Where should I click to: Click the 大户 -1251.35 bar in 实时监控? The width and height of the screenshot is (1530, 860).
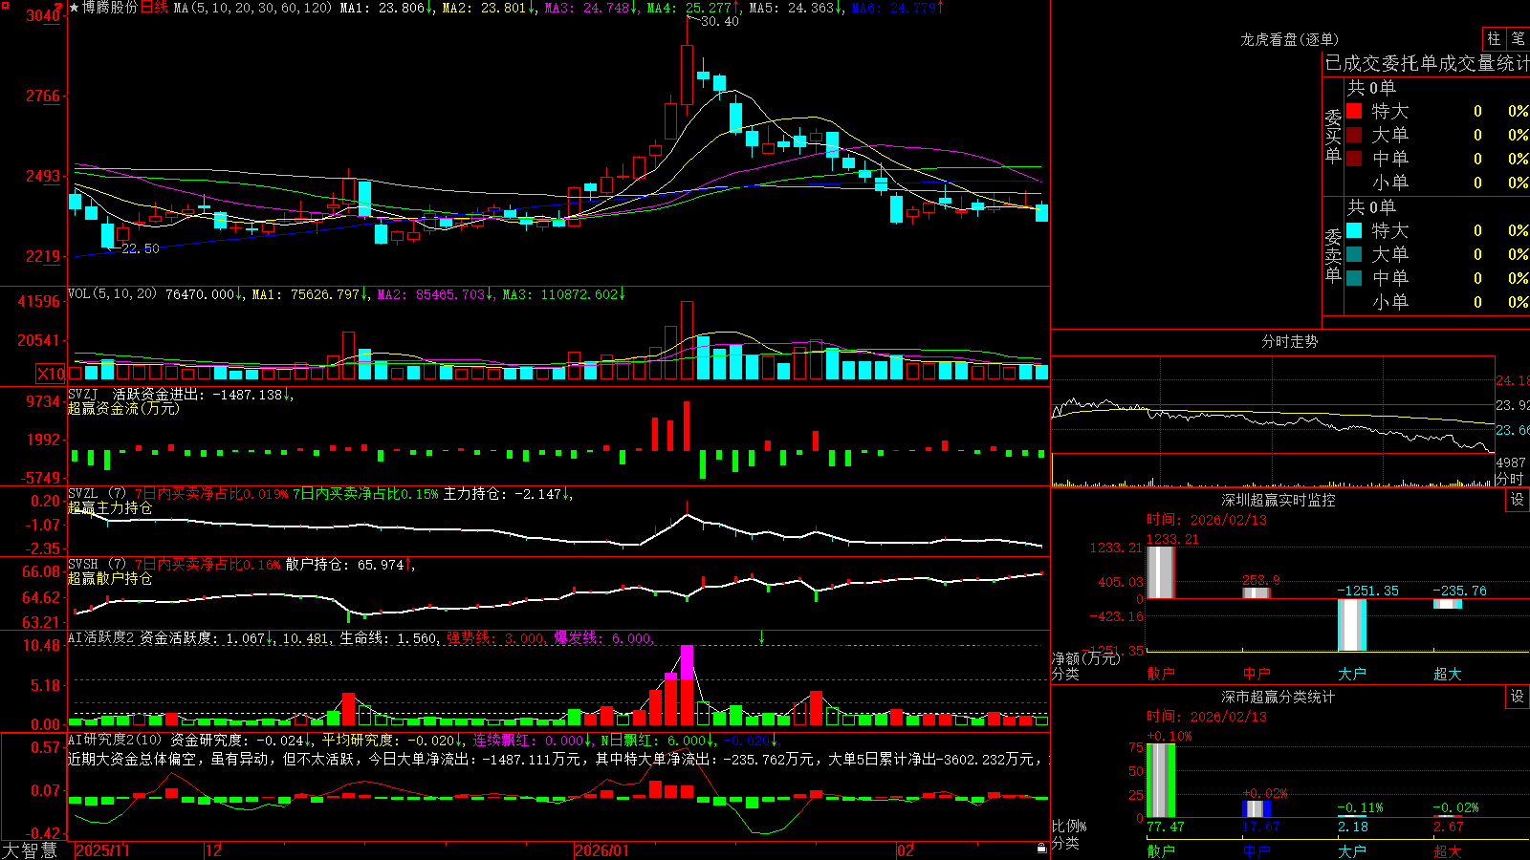tap(1351, 625)
